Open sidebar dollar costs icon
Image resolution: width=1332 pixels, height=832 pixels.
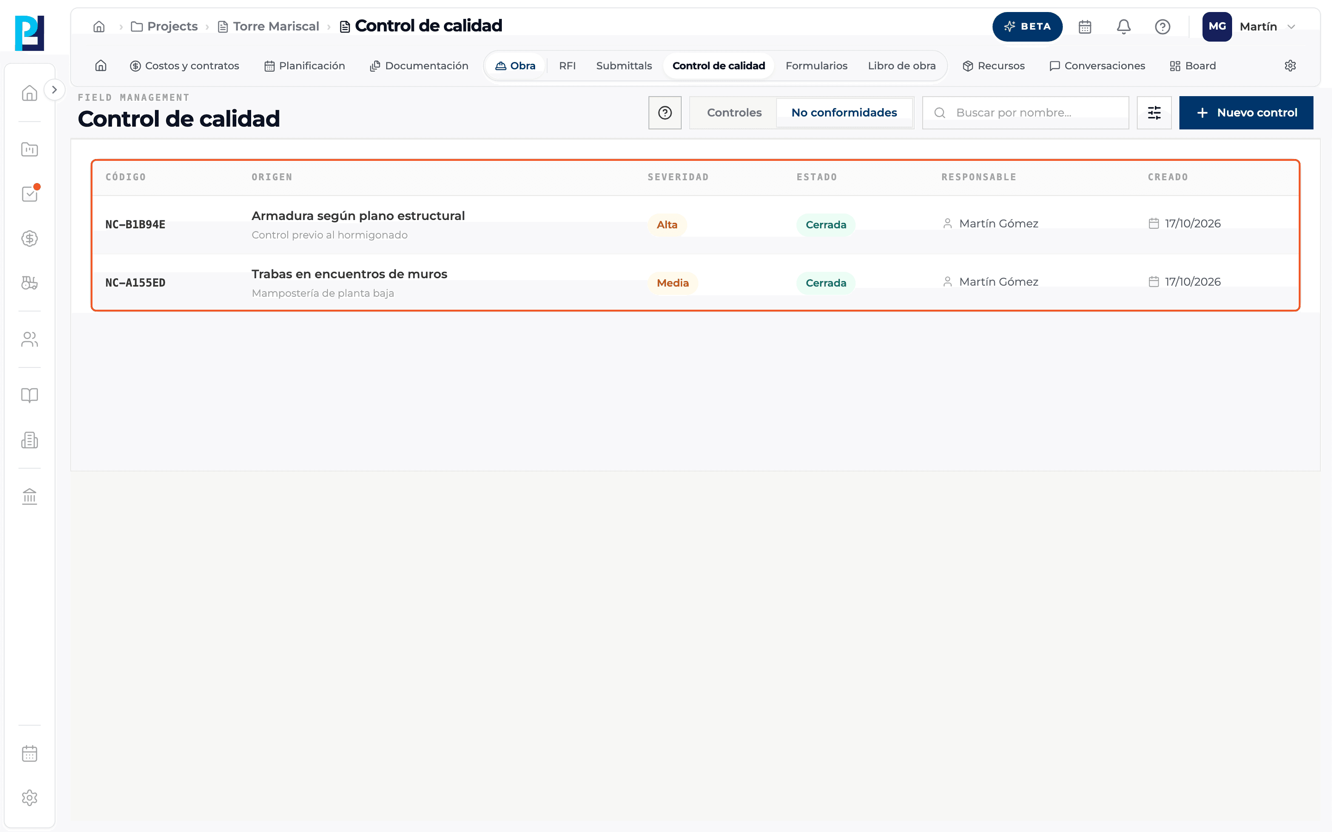(x=30, y=238)
